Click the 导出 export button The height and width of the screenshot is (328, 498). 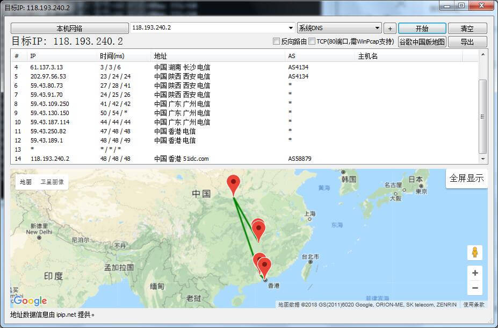point(467,41)
